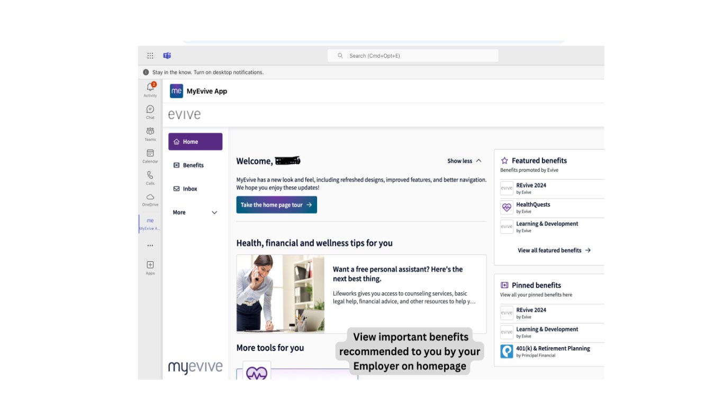Open Calls in the Teams sidebar

click(x=150, y=178)
